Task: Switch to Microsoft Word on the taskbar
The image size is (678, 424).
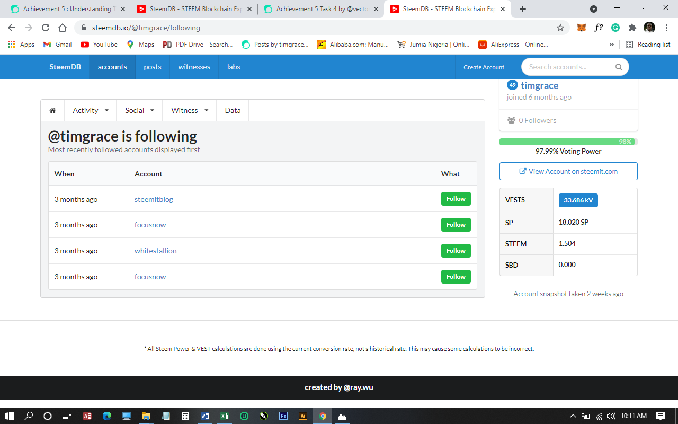Action: [x=205, y=416]
